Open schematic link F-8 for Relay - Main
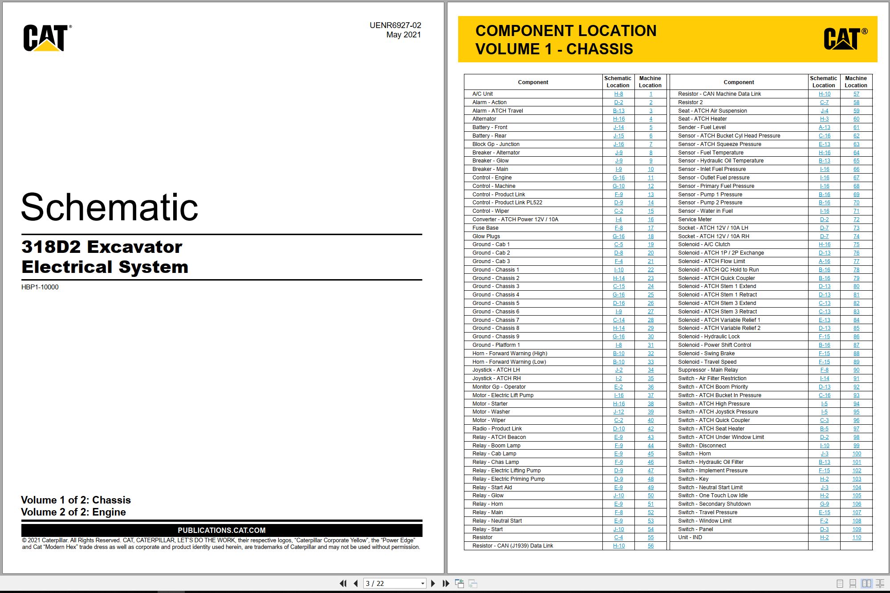Screen dimensions: 890x593 [618, 512]
